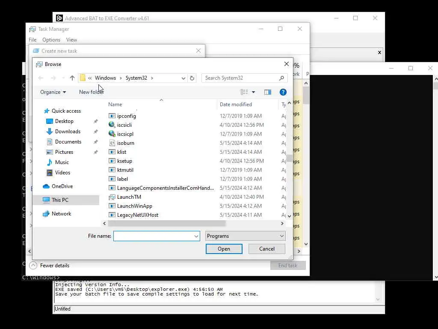The width and height of the screenshot is (438, 329).
Task: Close the Create new task dialog
Action: pos(198,51)
